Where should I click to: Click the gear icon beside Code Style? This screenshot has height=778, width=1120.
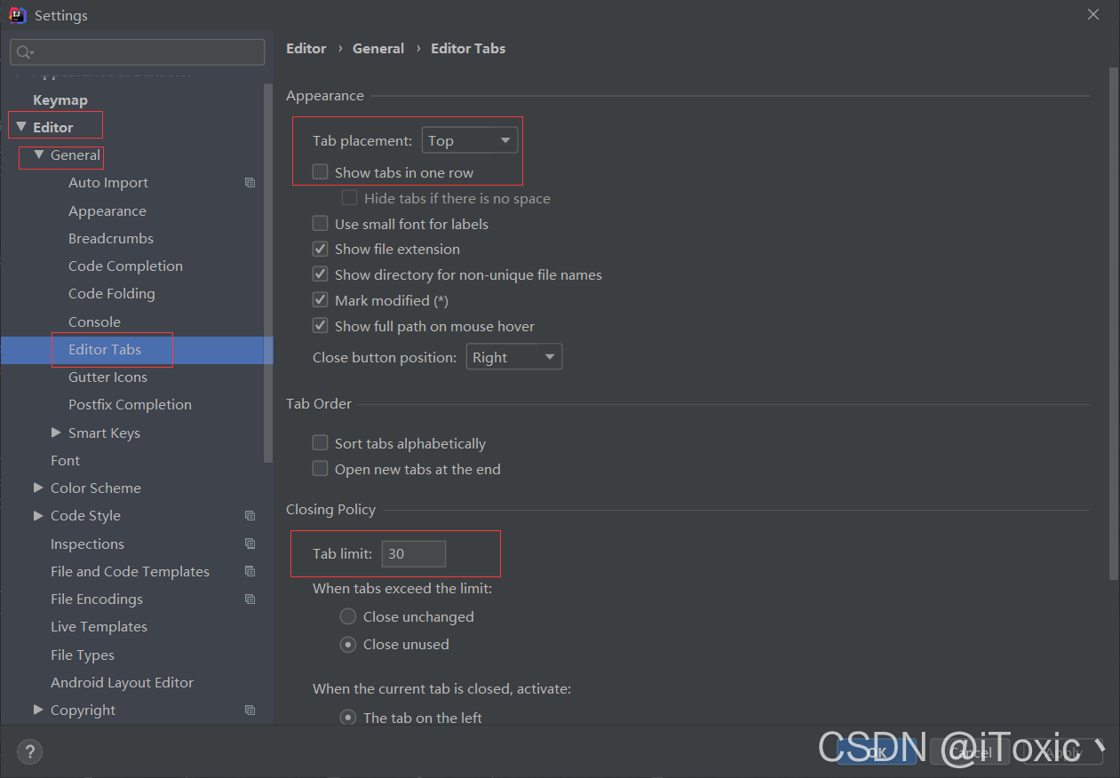[250, 515]
